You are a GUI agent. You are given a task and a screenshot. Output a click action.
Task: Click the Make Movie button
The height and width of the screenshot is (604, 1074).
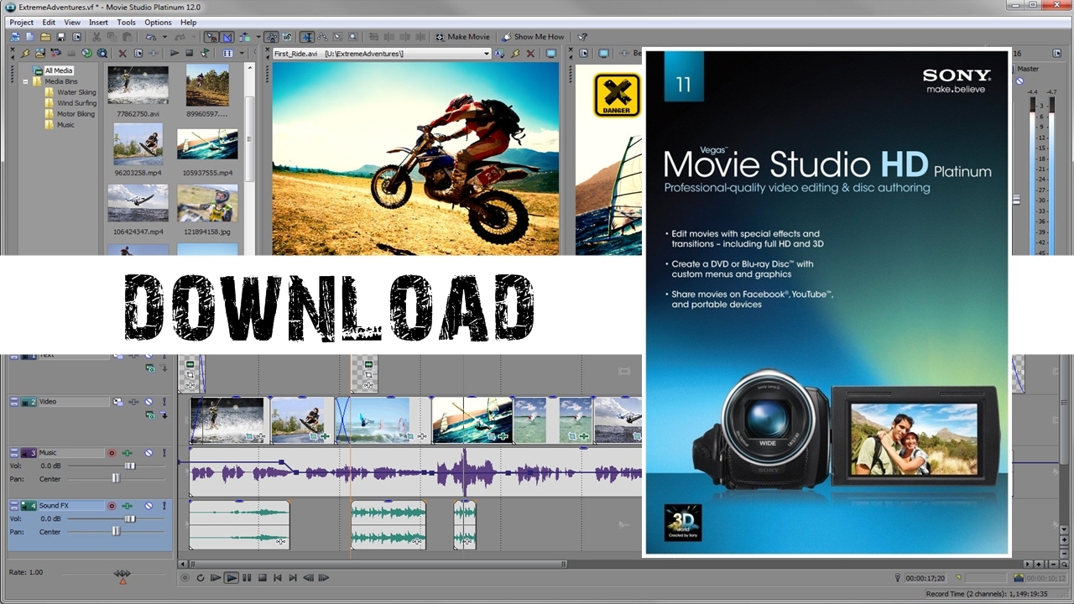click(463, 37)
